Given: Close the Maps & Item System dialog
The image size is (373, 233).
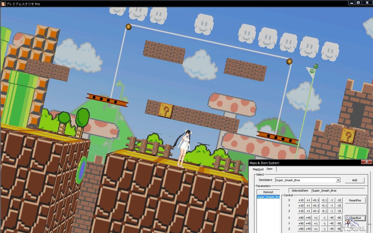Looking at the screenshot, I should pos(367,162).
